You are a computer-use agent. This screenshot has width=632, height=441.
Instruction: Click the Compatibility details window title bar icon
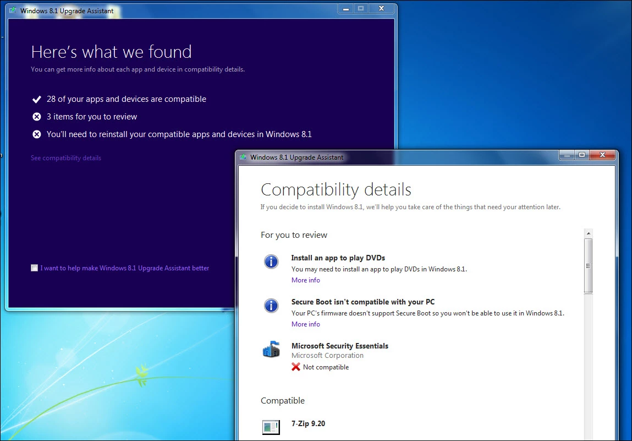(x=243, y=157)
